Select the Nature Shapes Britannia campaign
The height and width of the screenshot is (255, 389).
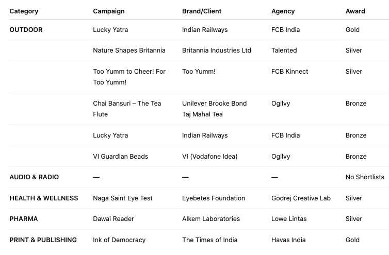click(x=129, y=50)
